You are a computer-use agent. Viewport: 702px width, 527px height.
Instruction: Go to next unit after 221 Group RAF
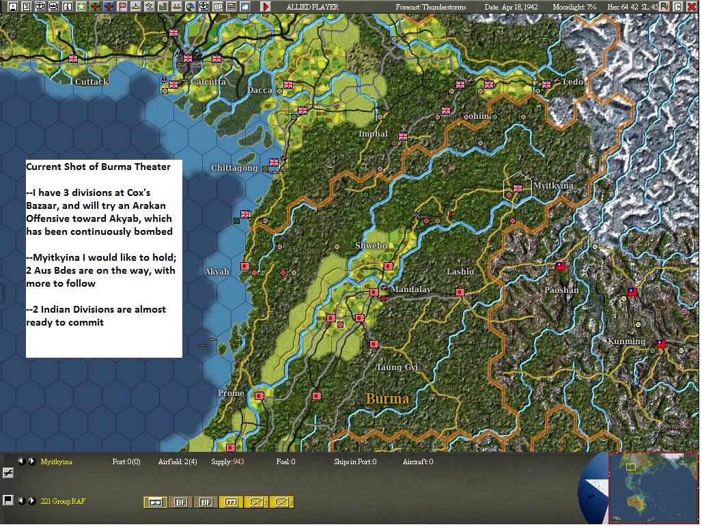coord(32,500)
